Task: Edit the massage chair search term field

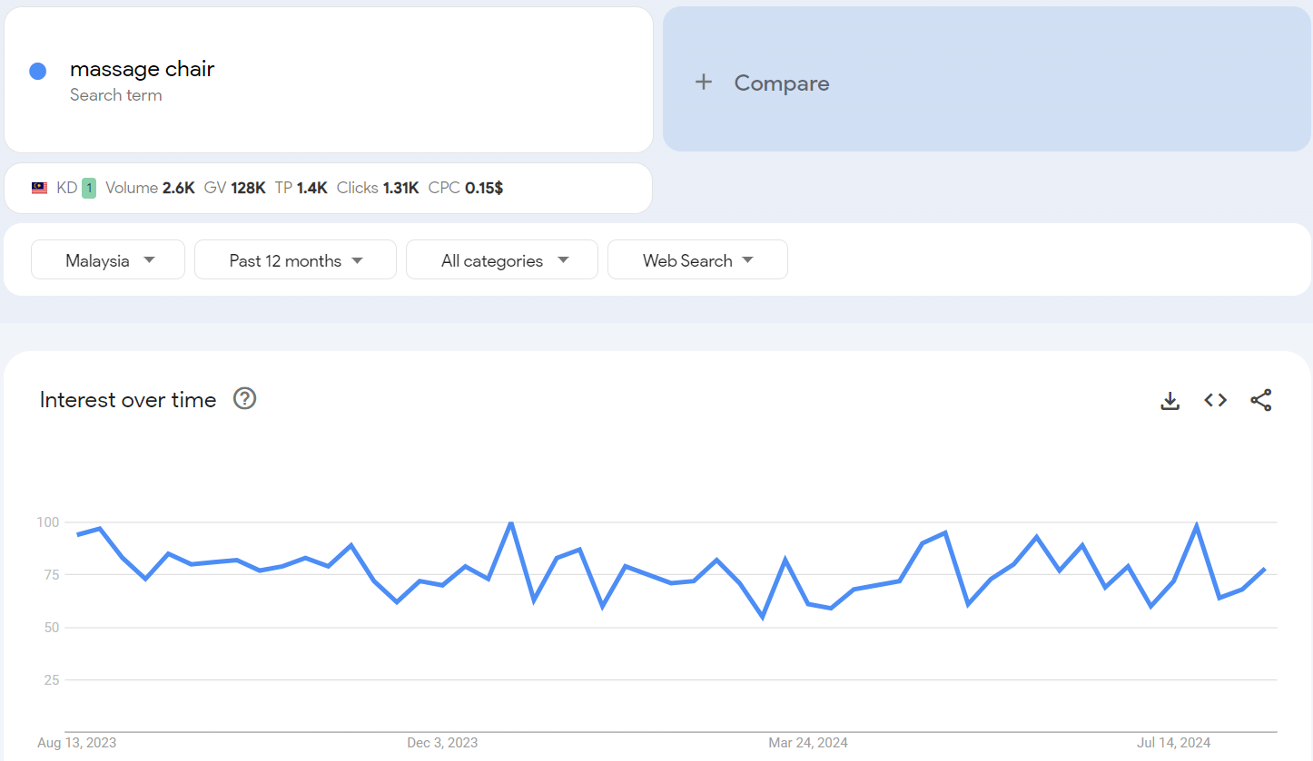Action: pos(143,70)
